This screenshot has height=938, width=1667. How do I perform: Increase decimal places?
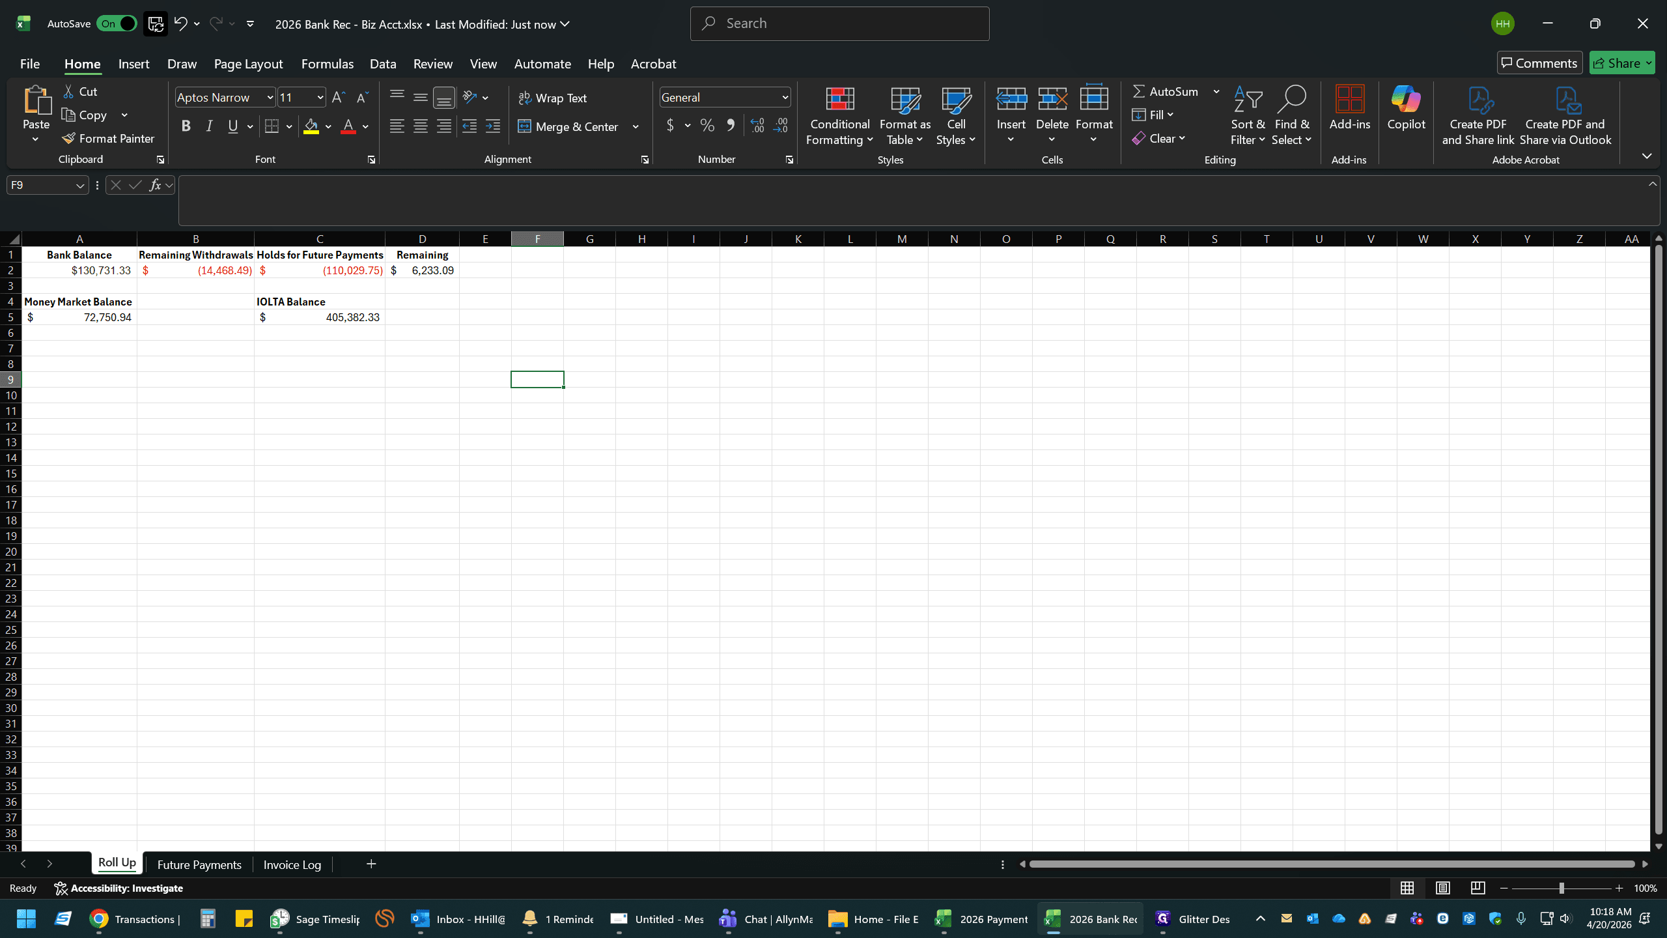point(757,126)
